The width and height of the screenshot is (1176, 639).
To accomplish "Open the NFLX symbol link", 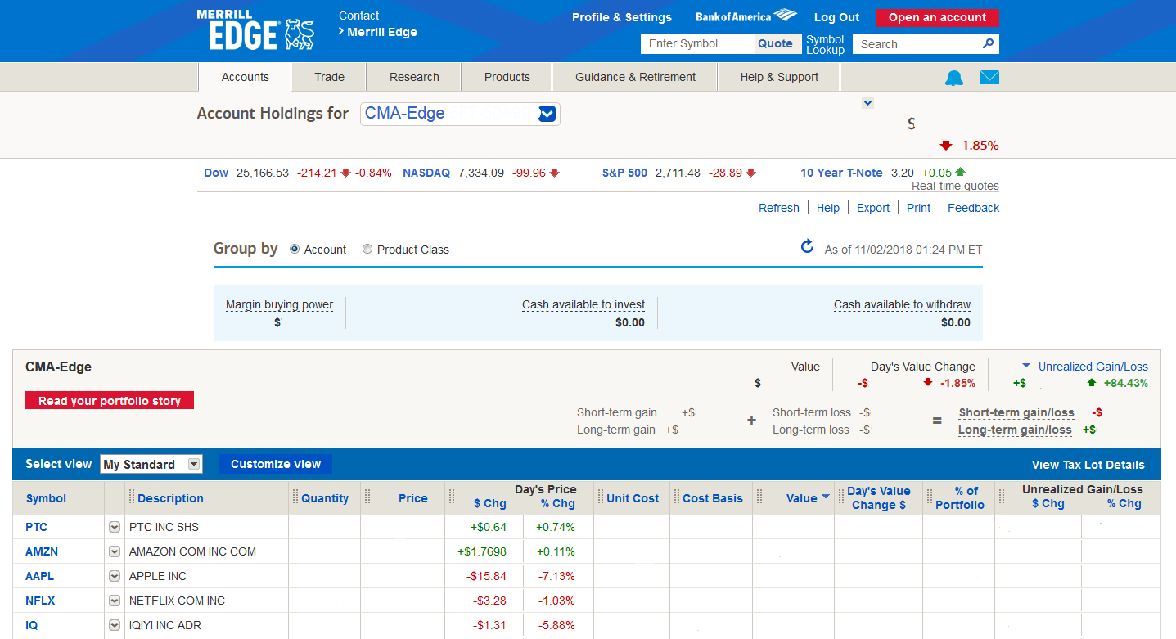I will [x=40, y=601].
